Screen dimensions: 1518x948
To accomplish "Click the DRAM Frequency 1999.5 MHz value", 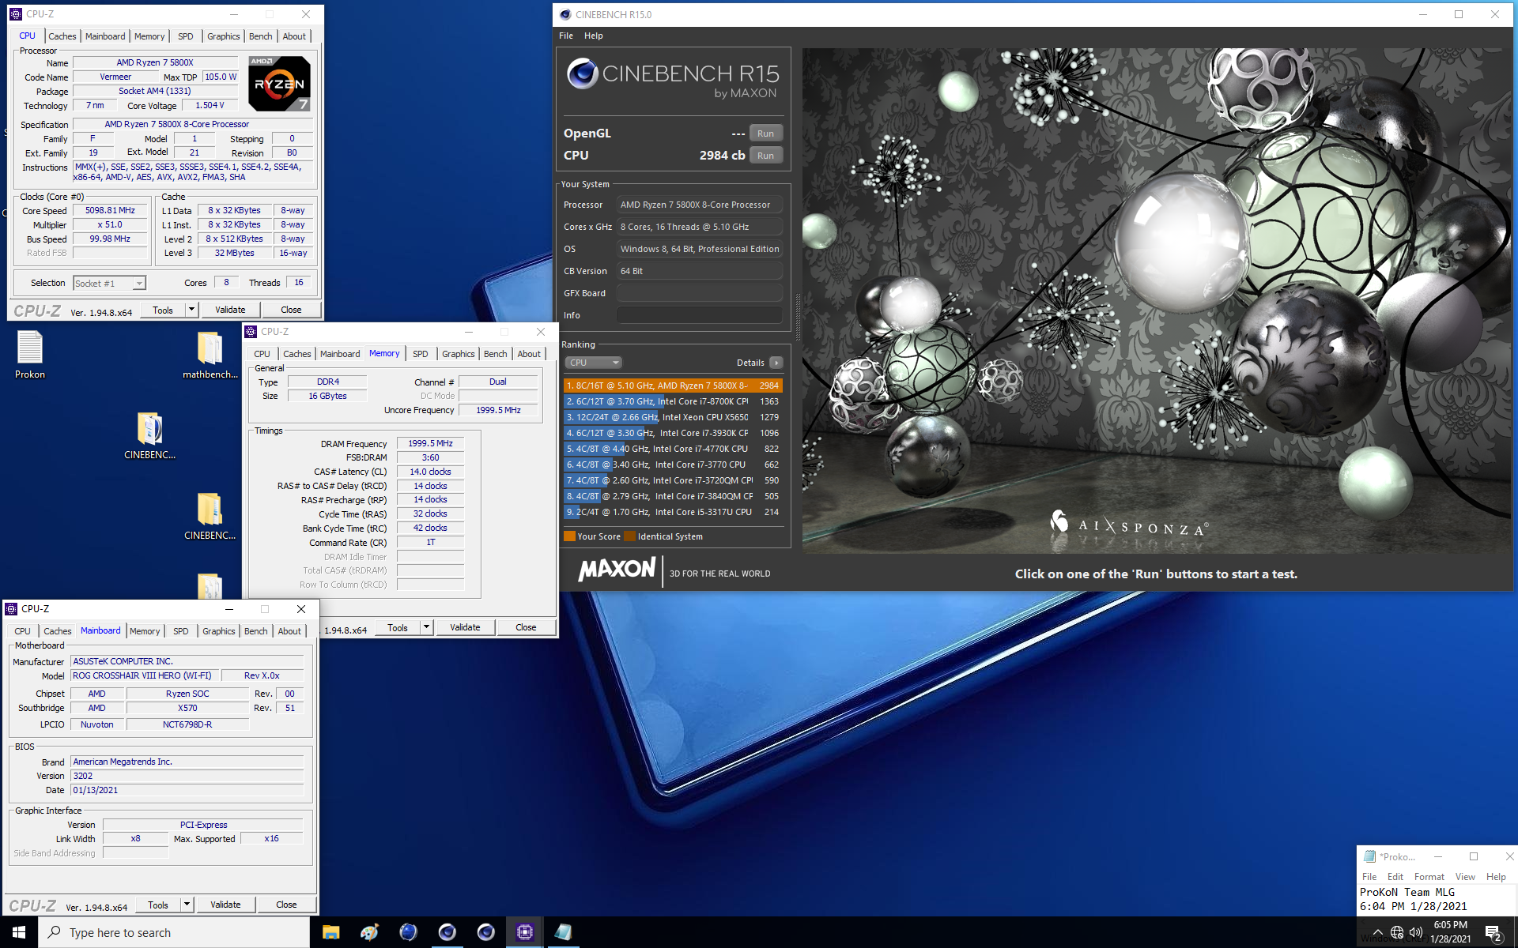I will [x=430, y=444].
